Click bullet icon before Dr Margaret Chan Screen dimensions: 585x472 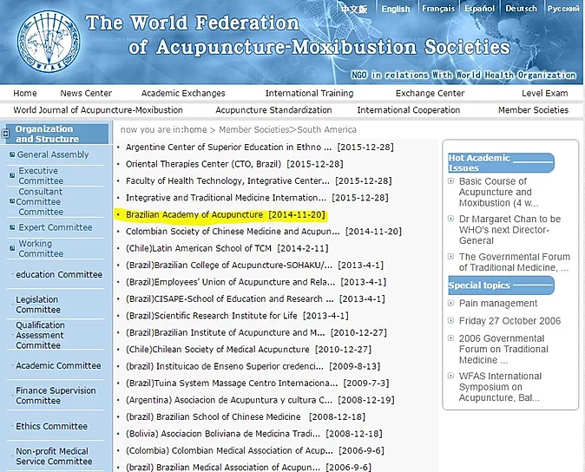click(x=450, y=219)
